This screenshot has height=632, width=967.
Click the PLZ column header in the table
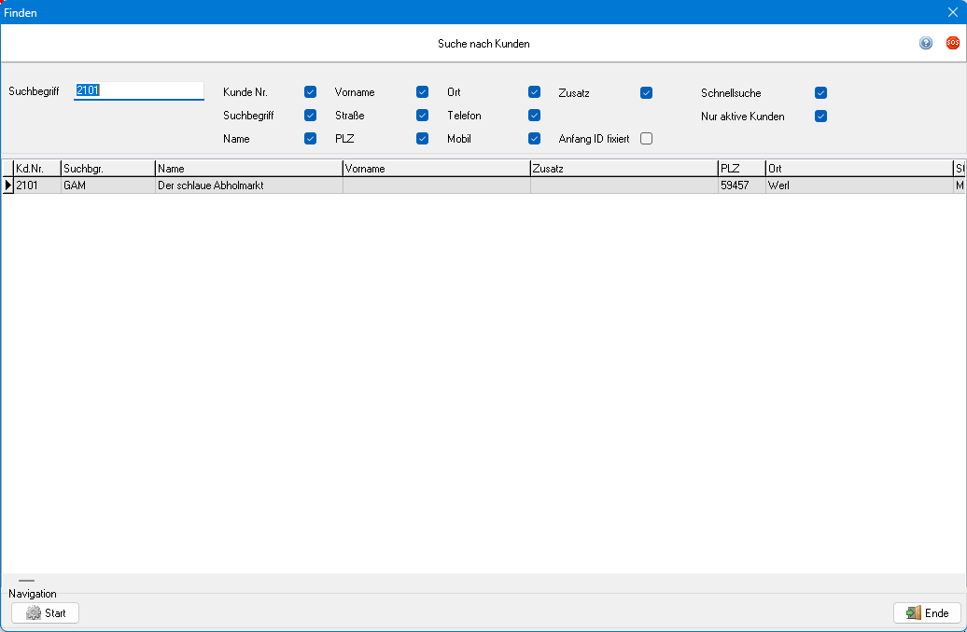pos(741,169)
